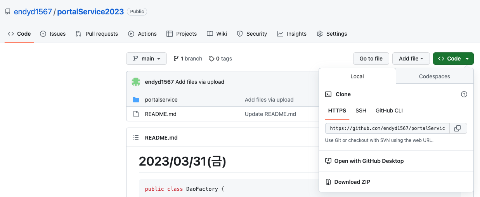Open portalservice commit 'Add files via upload'
Viewport: 480px width, 197px height.
point(269,100)
